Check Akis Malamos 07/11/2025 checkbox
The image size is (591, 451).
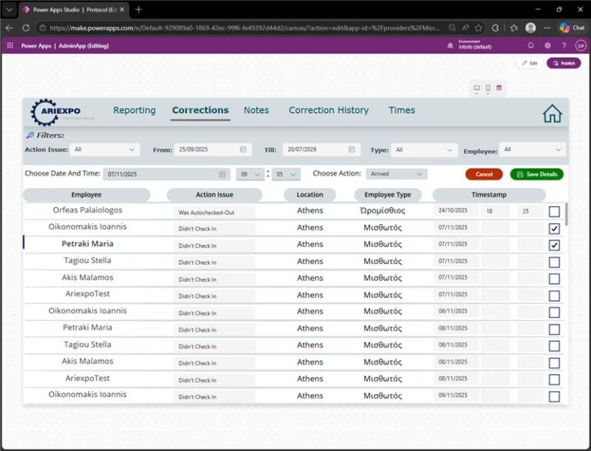pos(554,279)
